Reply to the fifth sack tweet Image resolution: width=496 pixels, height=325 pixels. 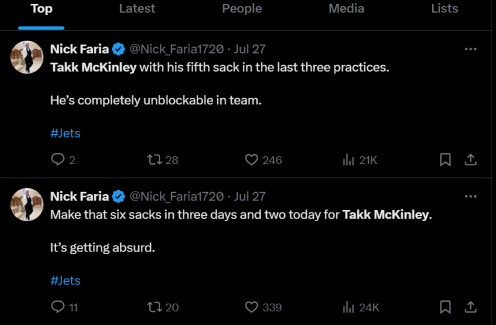point(58,160)
